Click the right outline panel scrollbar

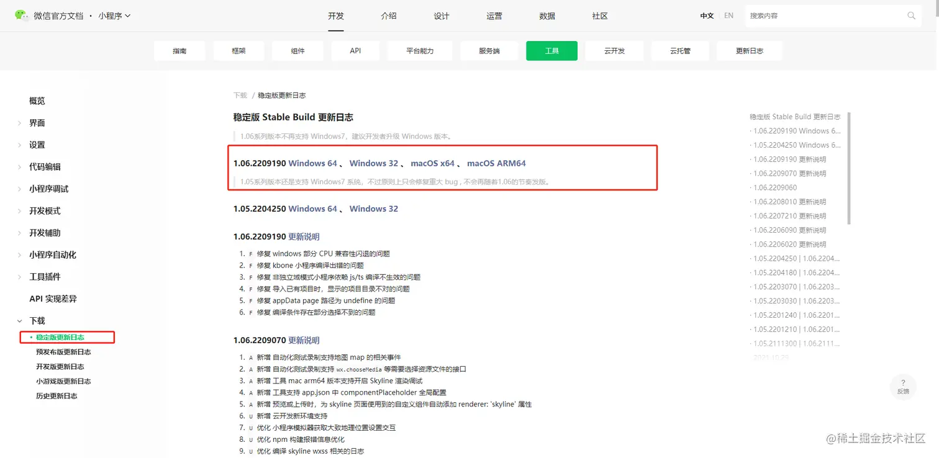[849, 168]
